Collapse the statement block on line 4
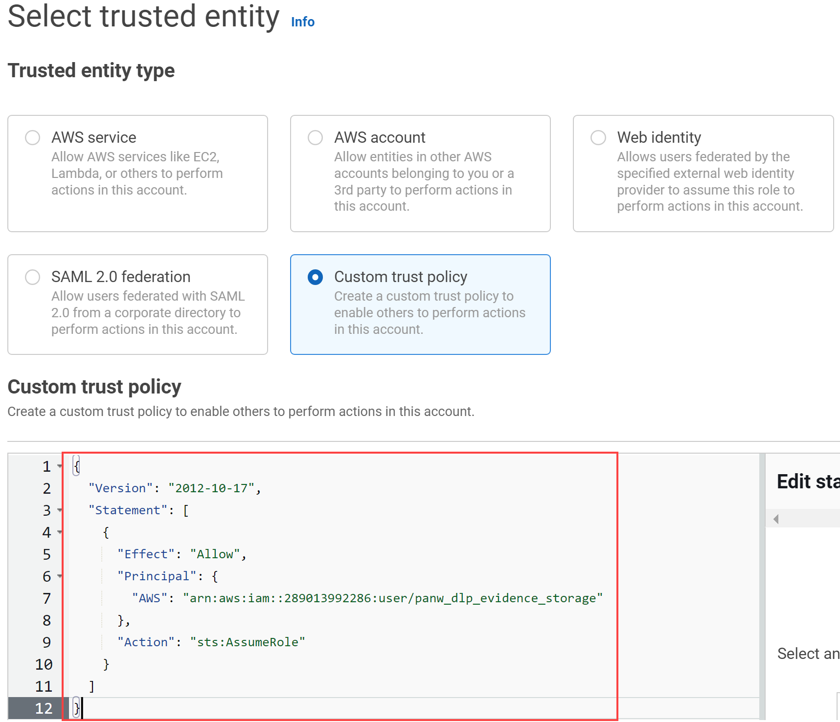Viewport: 840px width, 722px height. [59, 532]
